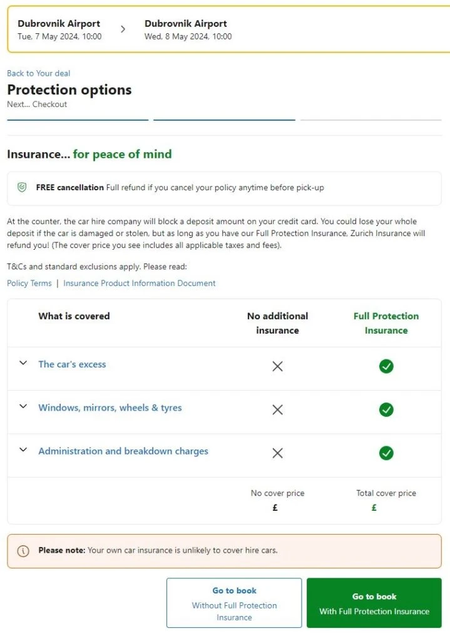Click the Full Protection Insurance column header
Viewport: 450px width, 641px height.
click(386, 323)
